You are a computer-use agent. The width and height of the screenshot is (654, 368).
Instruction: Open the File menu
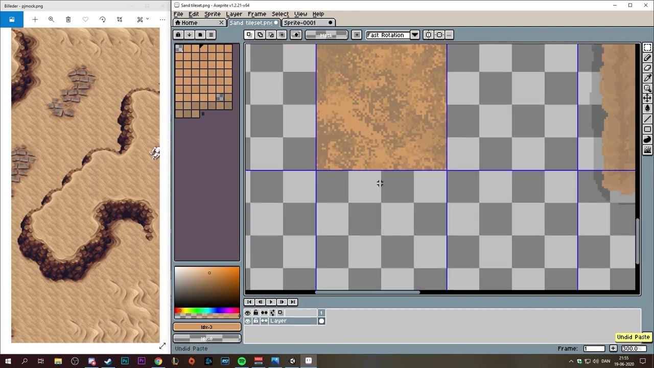click(178, 14)
